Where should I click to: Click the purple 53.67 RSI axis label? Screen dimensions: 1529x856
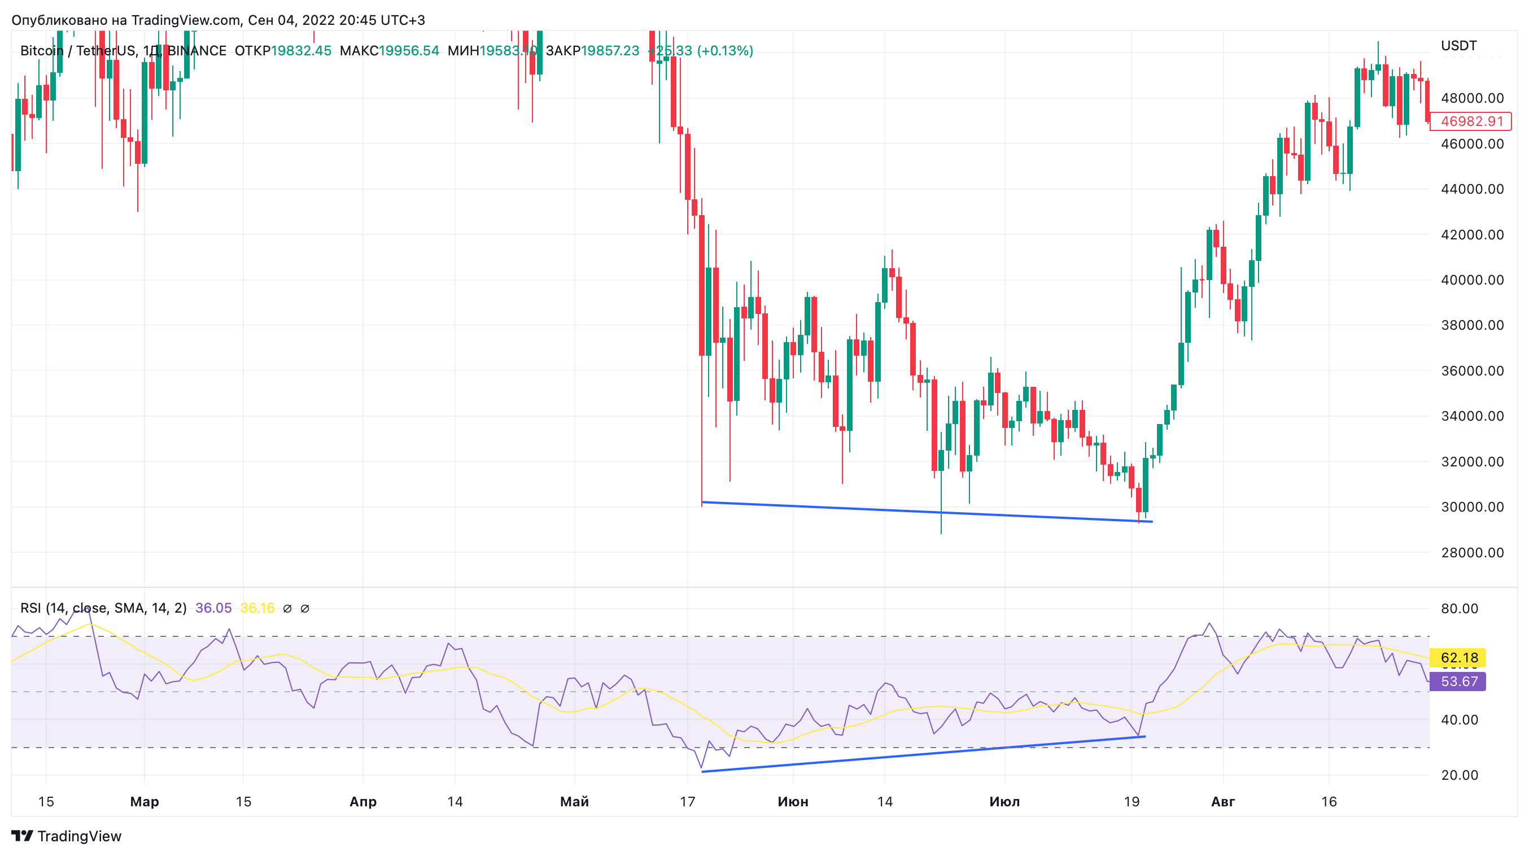pyautogui.click(x=1458, y=682)
